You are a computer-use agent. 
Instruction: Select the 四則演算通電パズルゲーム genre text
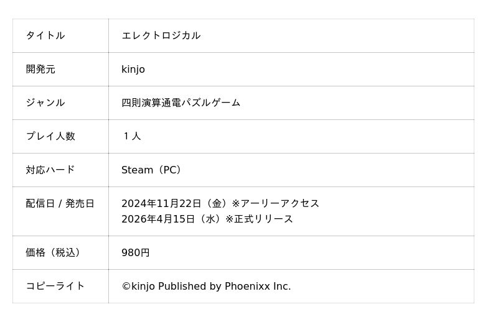pos(181,103)
